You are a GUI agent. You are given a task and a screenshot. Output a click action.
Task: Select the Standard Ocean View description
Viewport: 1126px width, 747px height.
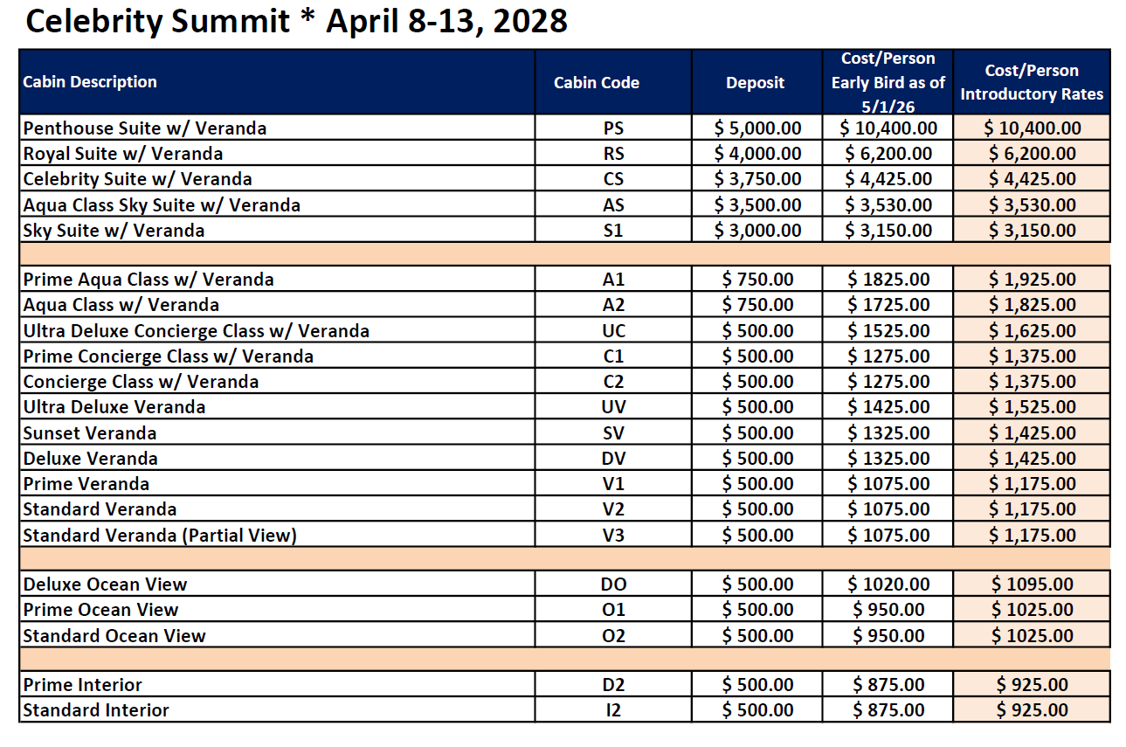point(114,636)
